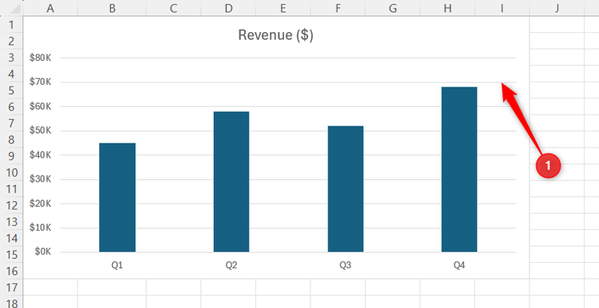The width and height of the screenshot is (599, 308).
Task: Select column I header
Action: (502, 8)
